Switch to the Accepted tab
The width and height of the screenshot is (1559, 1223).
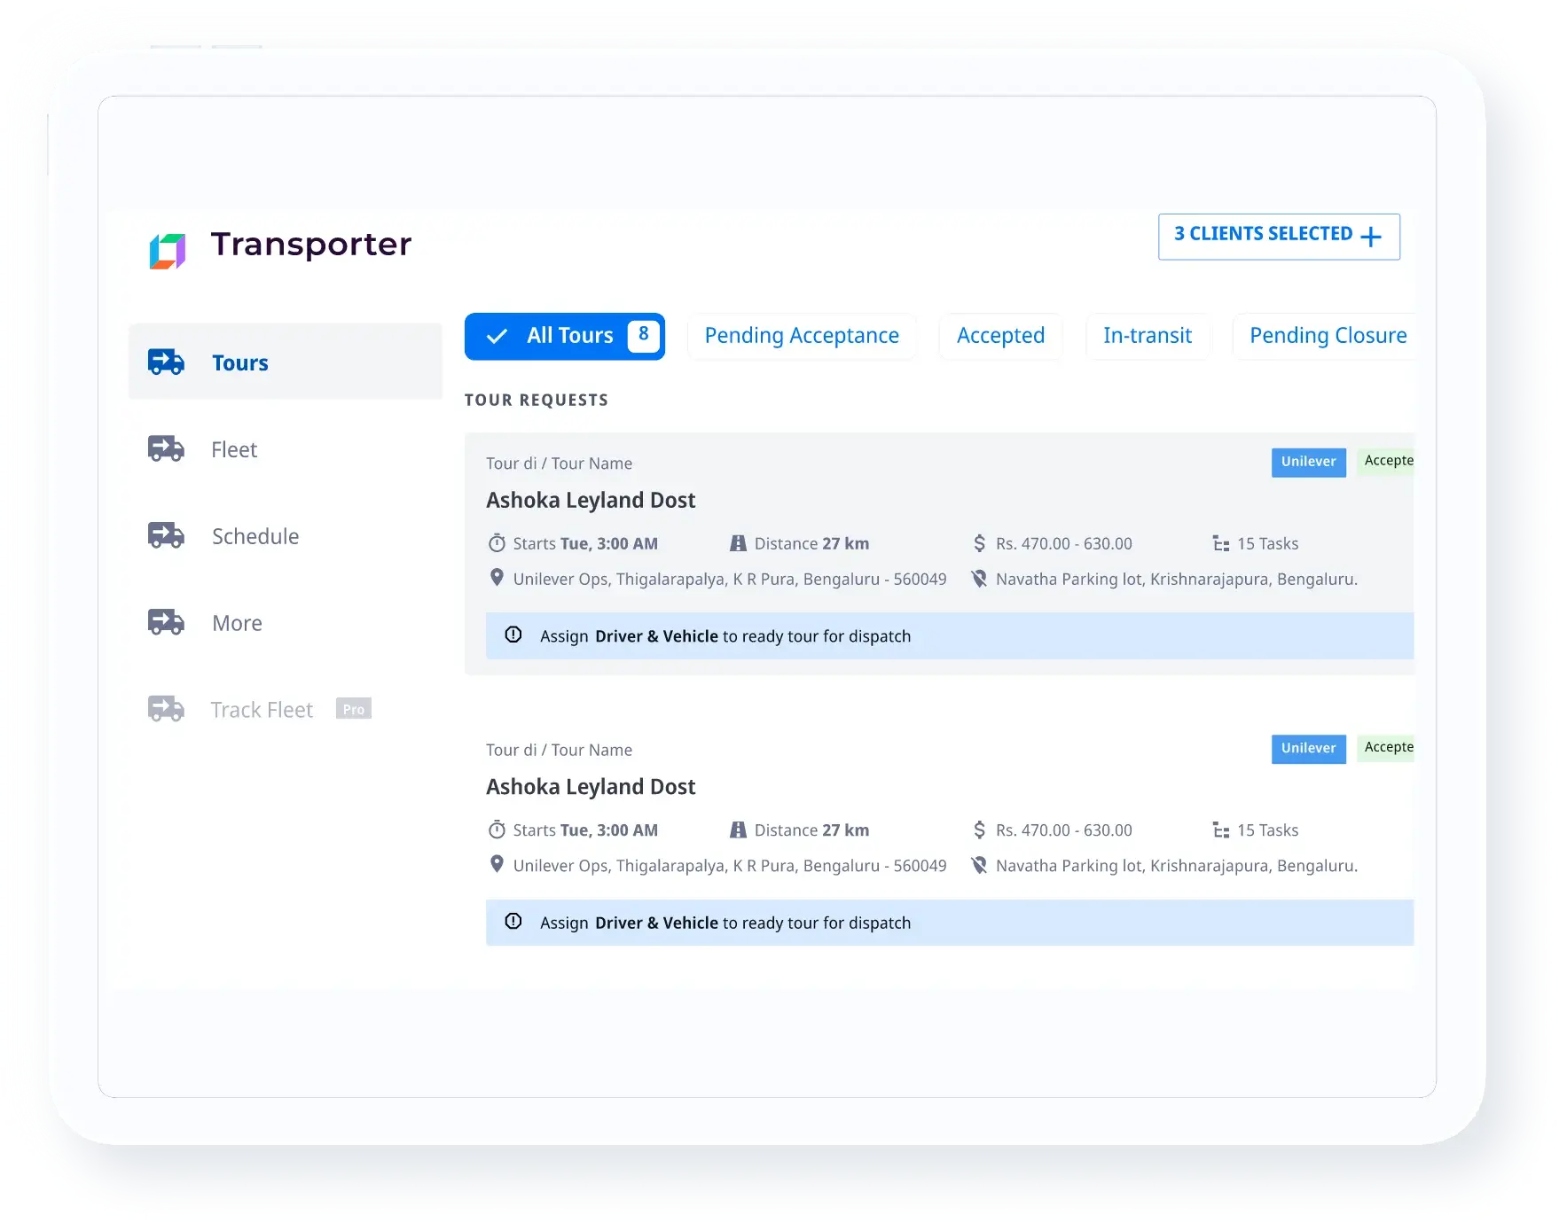[1000, 336]
